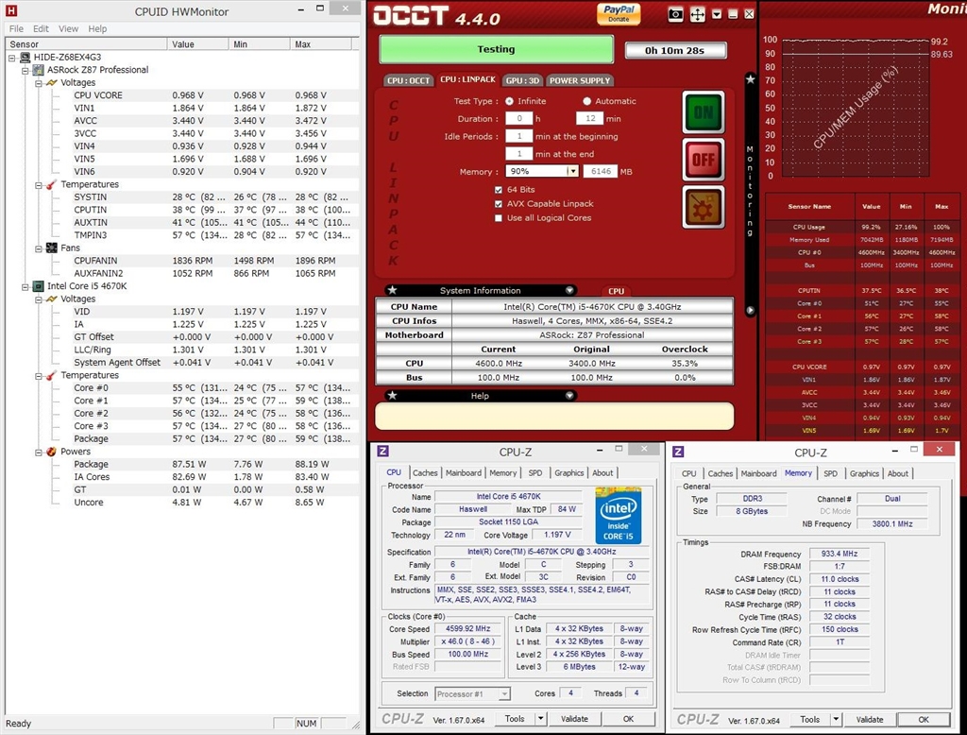Click the PayPal Donate button
The width and height of the screenshot is (967, 735).
[x=619, y=13]
